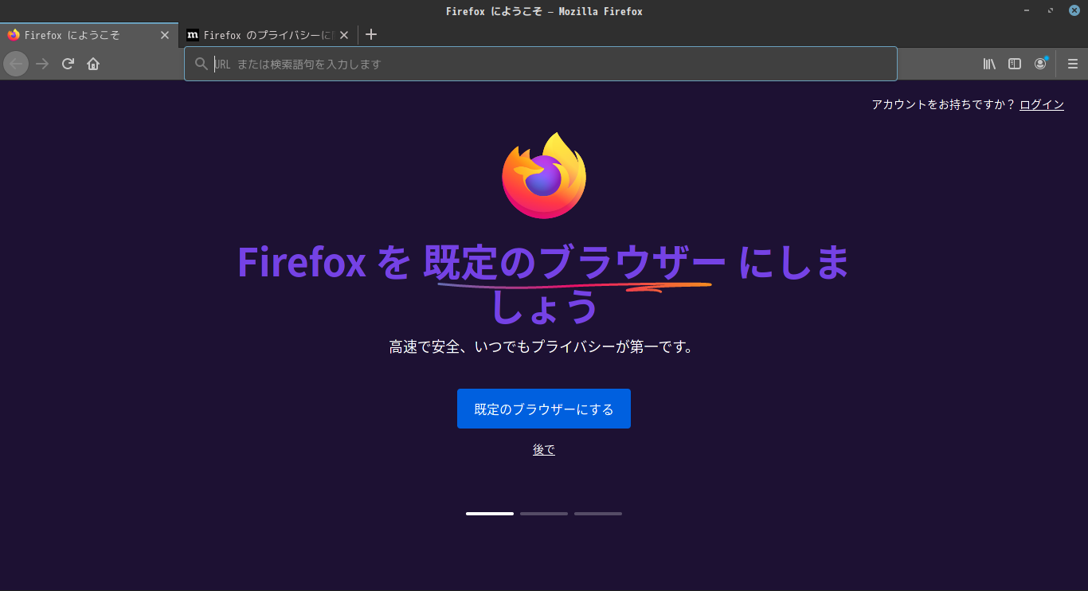Screen dimensions: 1088x591
Task: Click the magnifier icon in address bar
Action: click(202, 64)
